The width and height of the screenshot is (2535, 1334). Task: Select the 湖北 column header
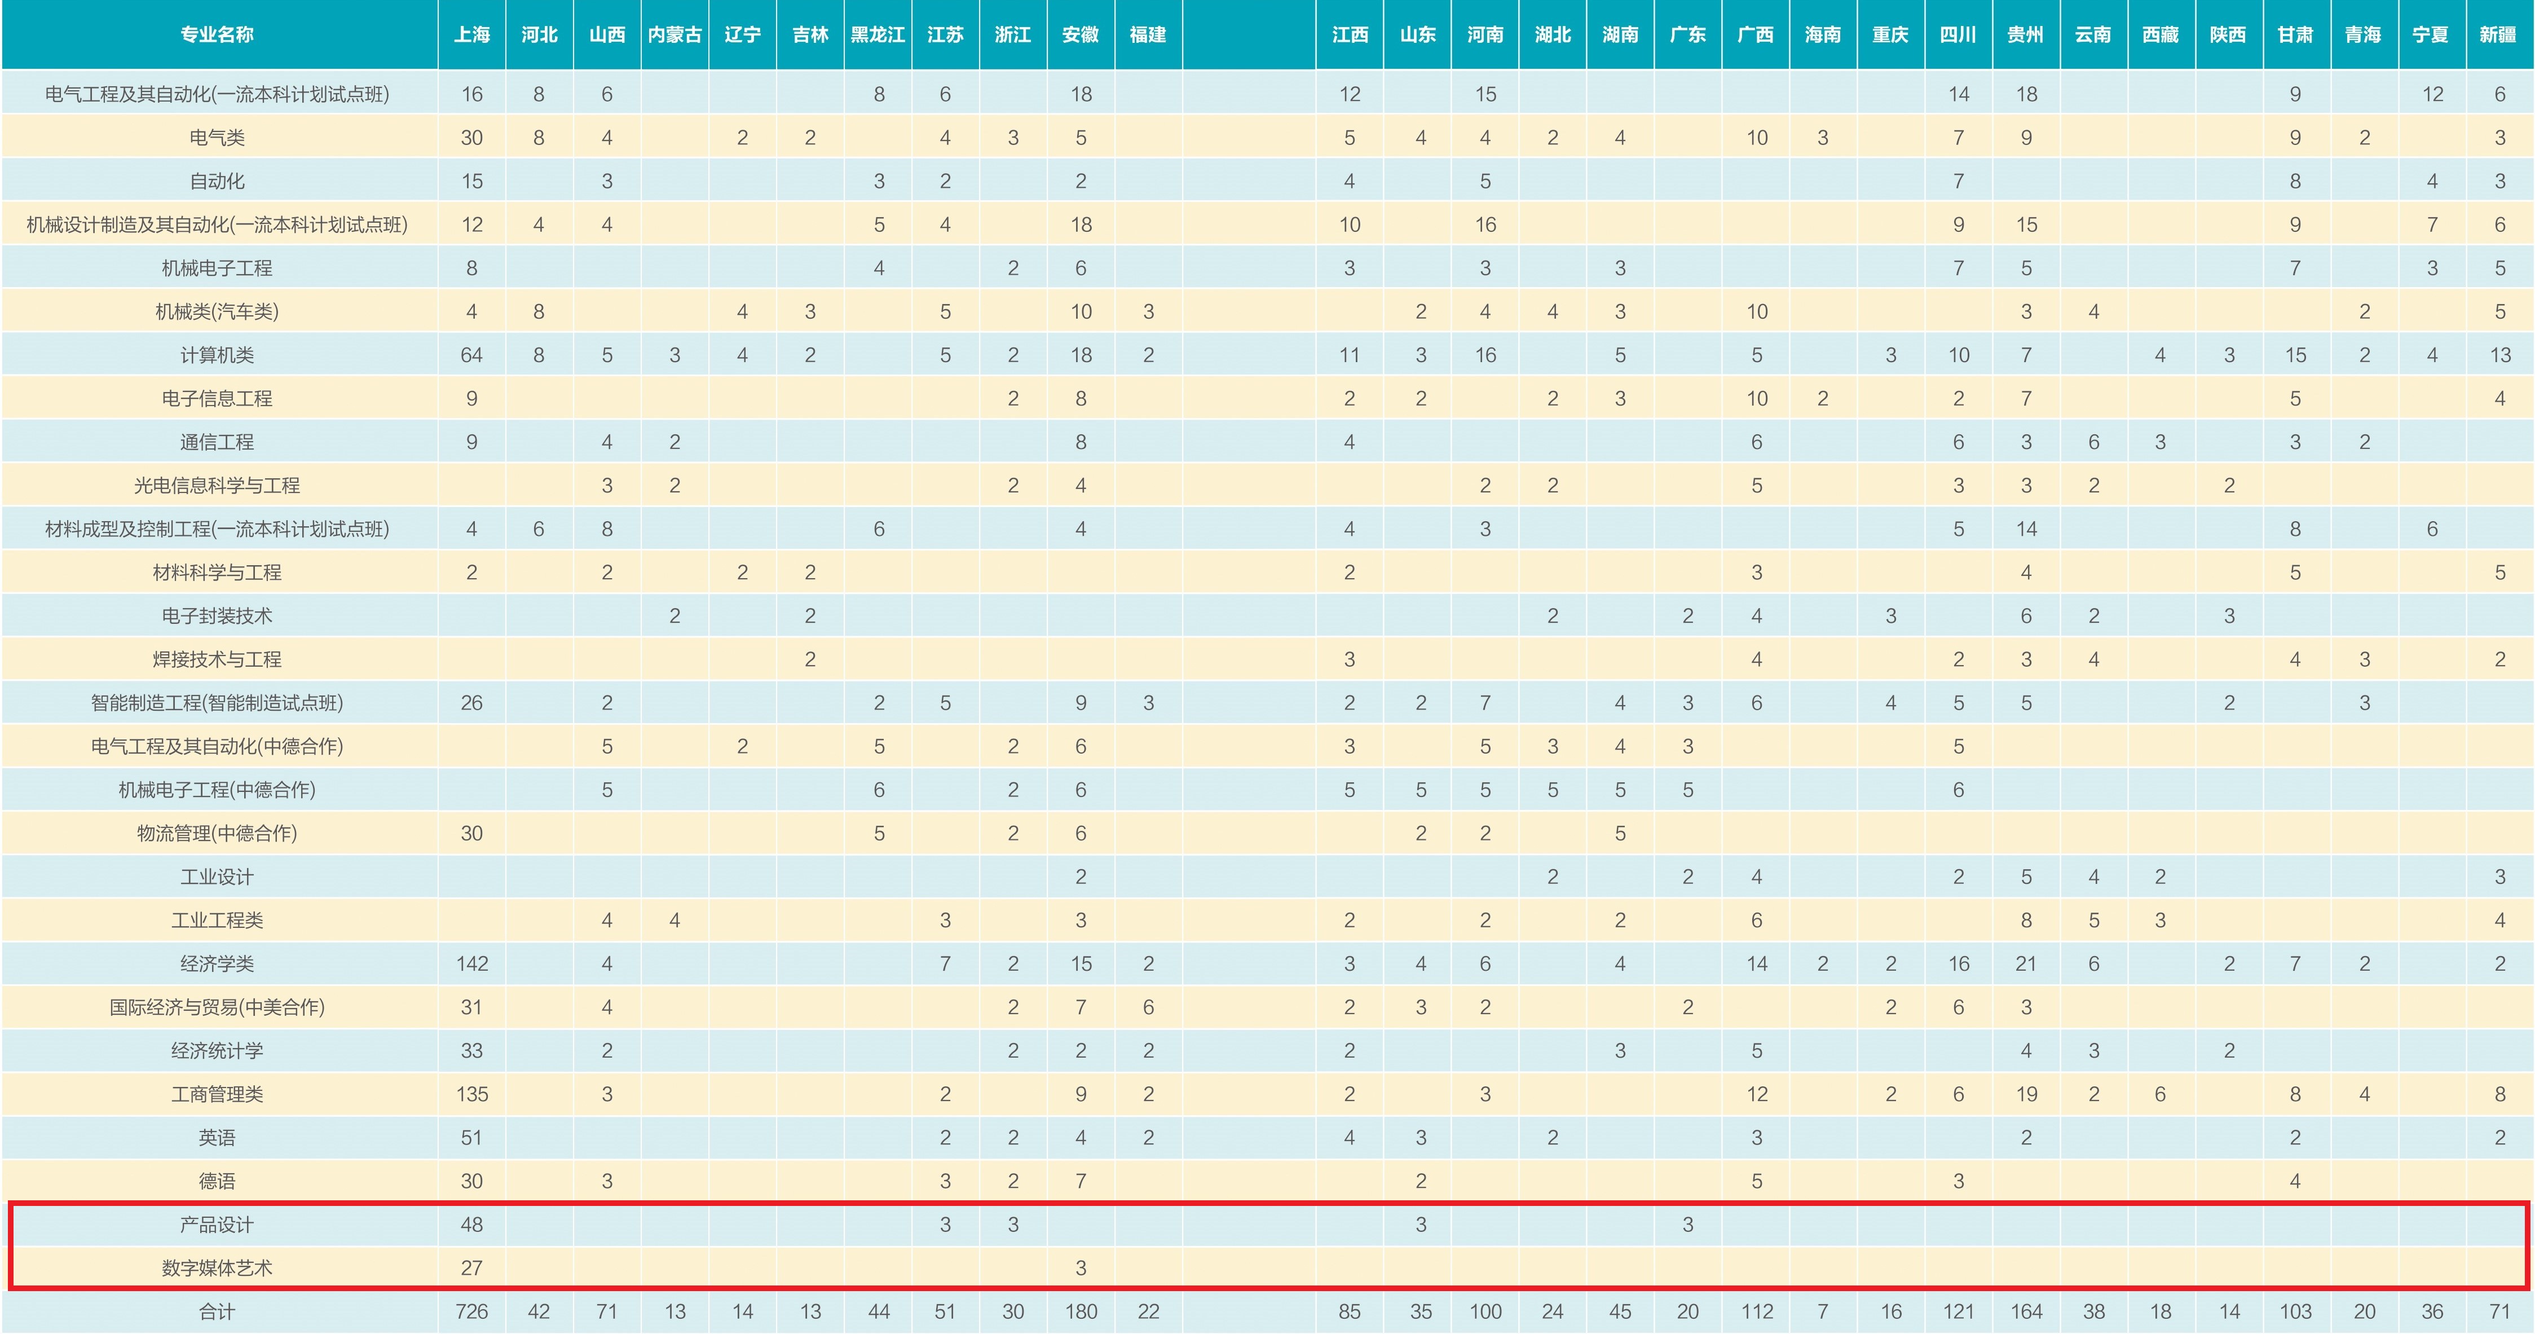tap(1553, 34)
